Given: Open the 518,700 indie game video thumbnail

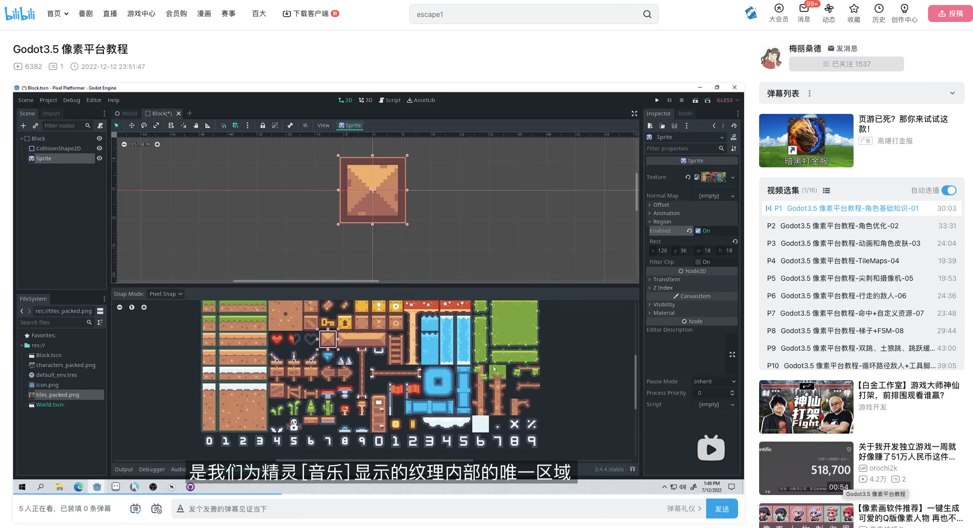Looking at the screenshot, I should [806, 468].
